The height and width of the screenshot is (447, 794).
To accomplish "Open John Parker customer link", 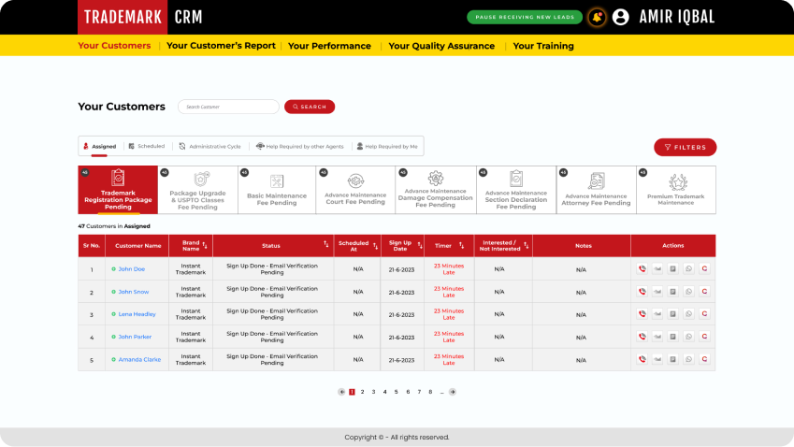I will pyautogui.click(x=134, y=337).
